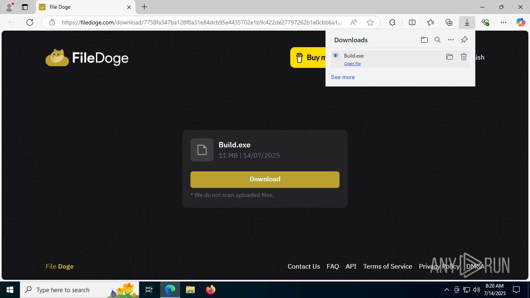Viewport: 530px width, 298px height.
Task: Click the file icon next to Build.exe
Action: [202, 150]
